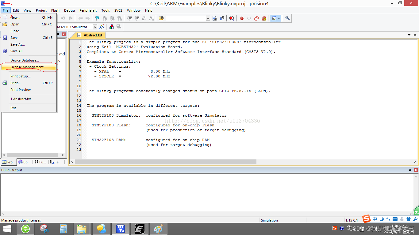The width and height of the screenshot is (419, 235).
Task: Click the Find icon right of the search box
Action: coord(215,18)
